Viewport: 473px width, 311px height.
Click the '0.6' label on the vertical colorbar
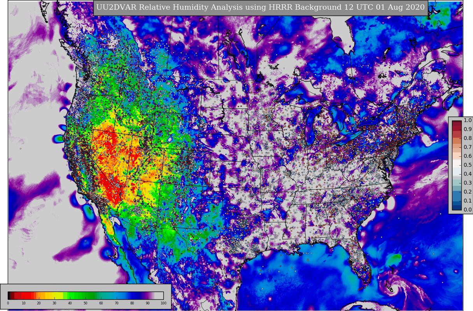pos(468,156)
